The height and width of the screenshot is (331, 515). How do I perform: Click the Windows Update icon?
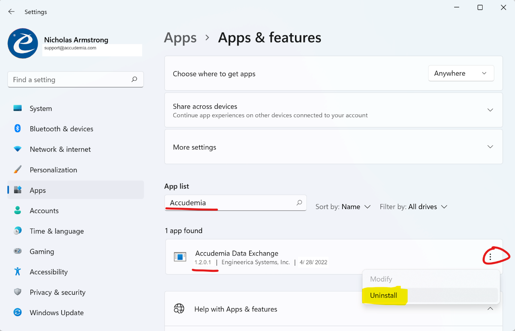click(17, 312)
